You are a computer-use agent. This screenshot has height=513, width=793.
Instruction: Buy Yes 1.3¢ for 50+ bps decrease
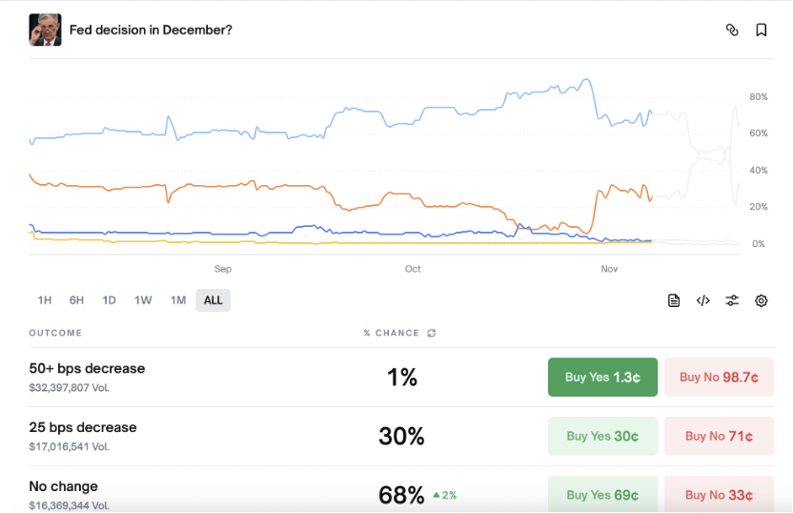coord(602,377)
